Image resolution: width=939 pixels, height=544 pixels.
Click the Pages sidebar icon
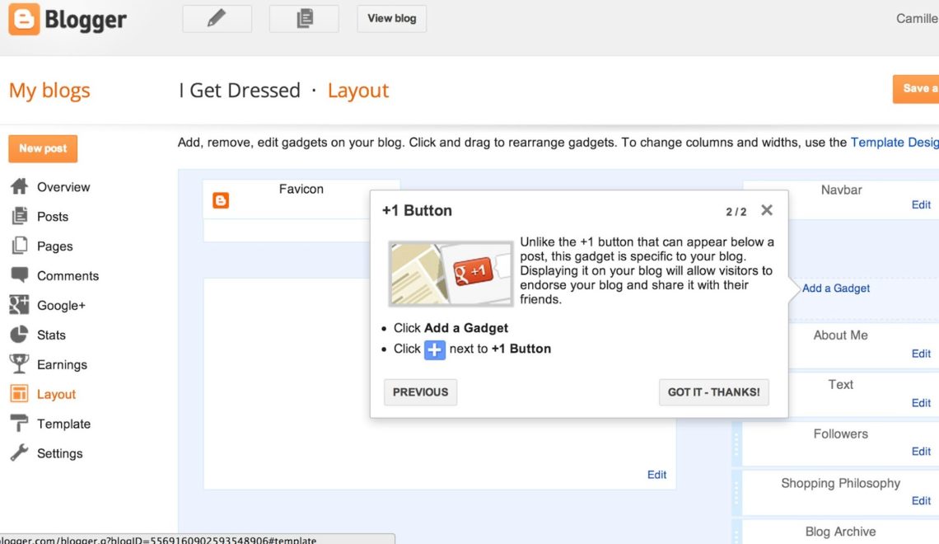[x=19, y=246]
